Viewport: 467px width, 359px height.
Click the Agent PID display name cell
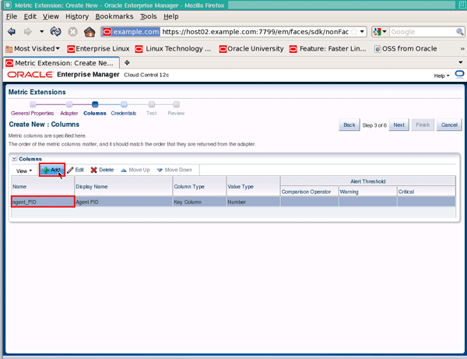123,202
